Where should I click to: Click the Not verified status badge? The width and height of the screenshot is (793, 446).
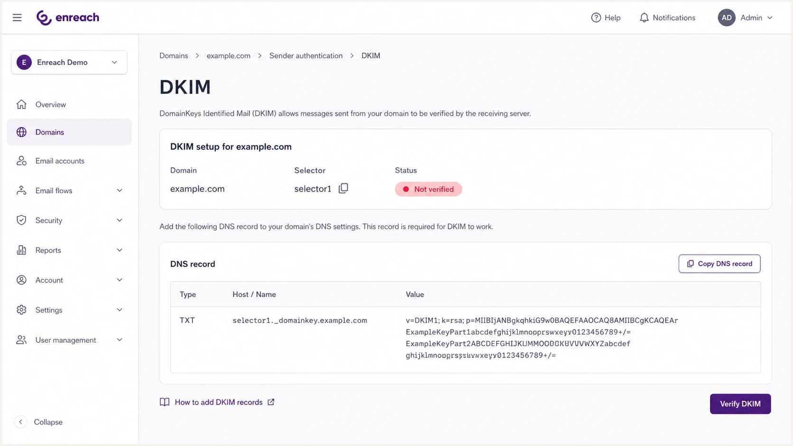tap(428, 189)
